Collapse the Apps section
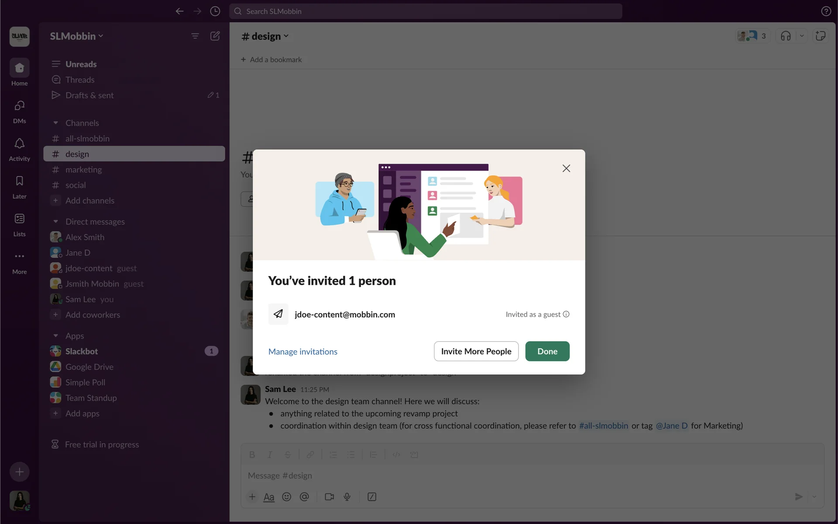The height and width of the screenshot is (524, 838). [55, 336]
